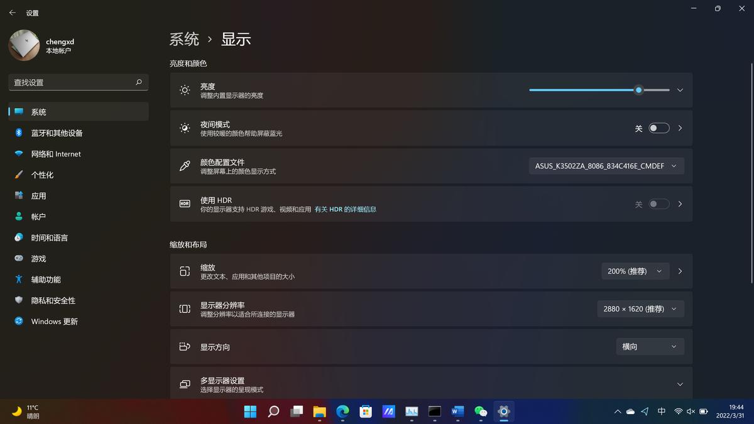
Task: Launch Microsoft Edge from the taskbar
Action: [x=342, y=411]
